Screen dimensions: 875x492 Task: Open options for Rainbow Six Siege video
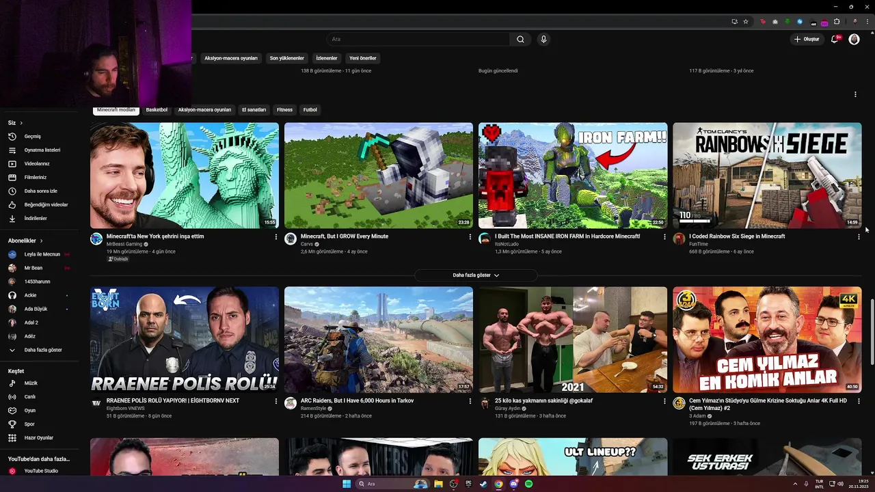tap(859, 236)
